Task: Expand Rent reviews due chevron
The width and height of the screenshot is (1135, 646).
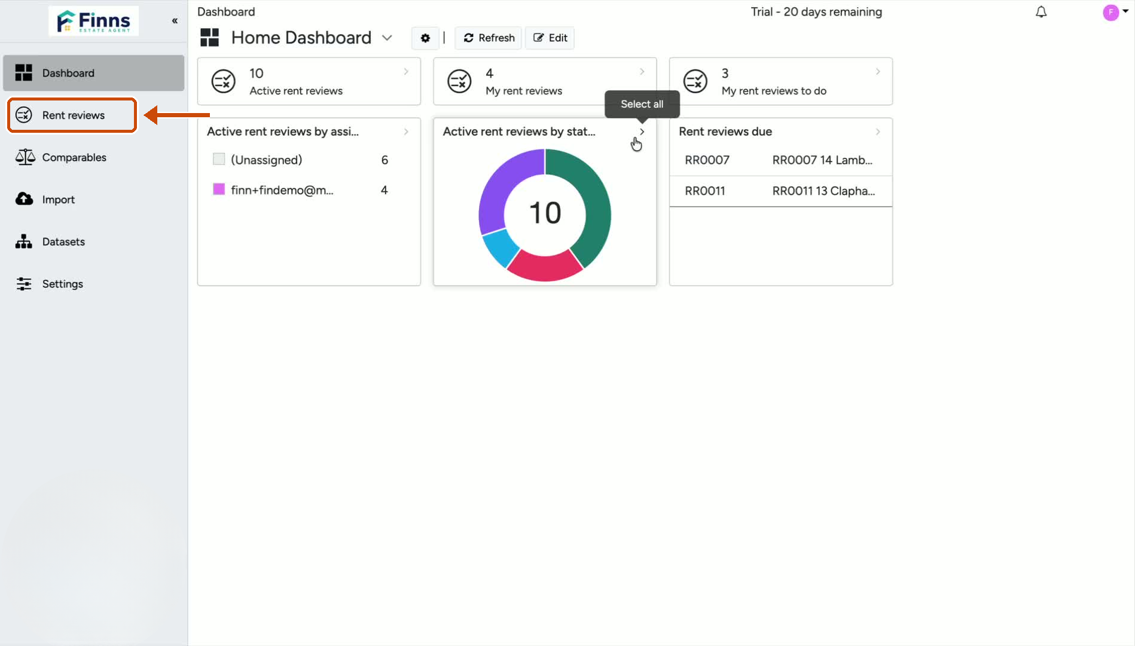Action: pos(878,132)
